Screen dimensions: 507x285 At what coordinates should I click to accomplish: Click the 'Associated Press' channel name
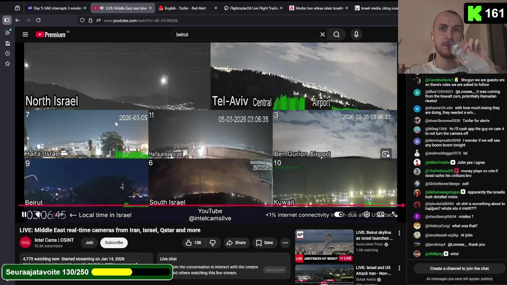point(370,244)
